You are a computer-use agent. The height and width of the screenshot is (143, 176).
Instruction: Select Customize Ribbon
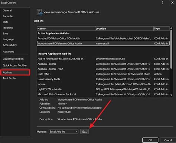tap(13, 59)
